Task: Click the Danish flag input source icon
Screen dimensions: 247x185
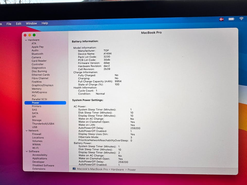Action: (x=222, y=19)
